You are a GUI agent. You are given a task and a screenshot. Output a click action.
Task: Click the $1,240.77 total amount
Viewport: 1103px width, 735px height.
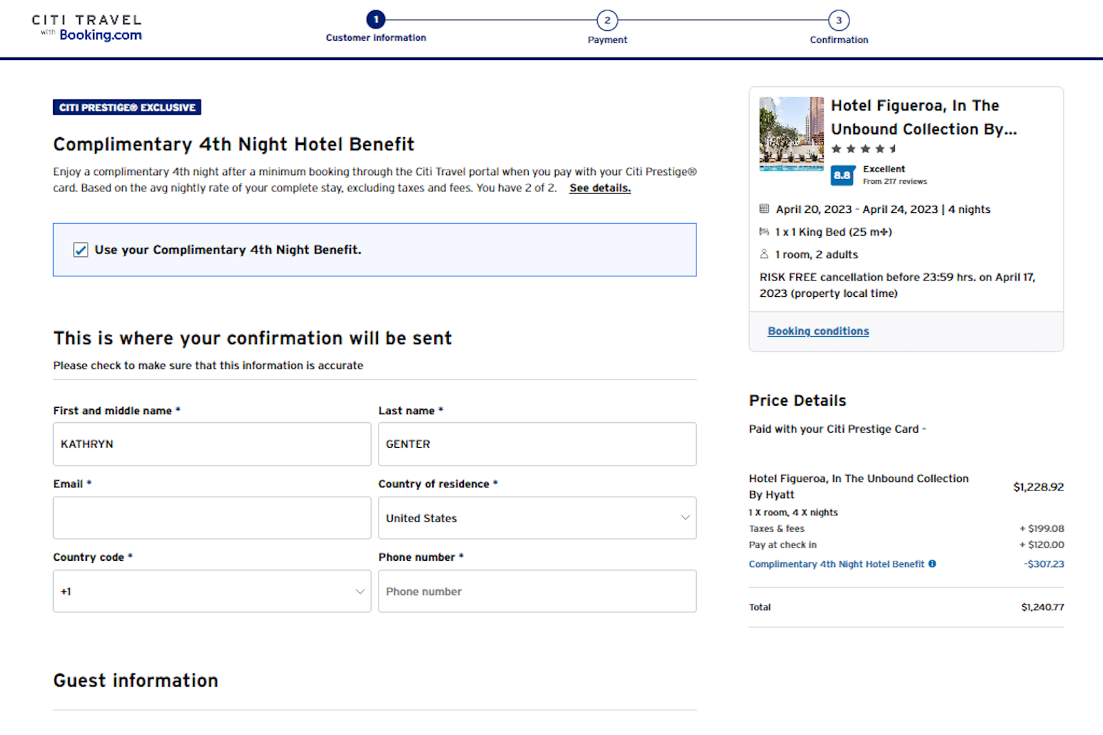(1042, 608)
